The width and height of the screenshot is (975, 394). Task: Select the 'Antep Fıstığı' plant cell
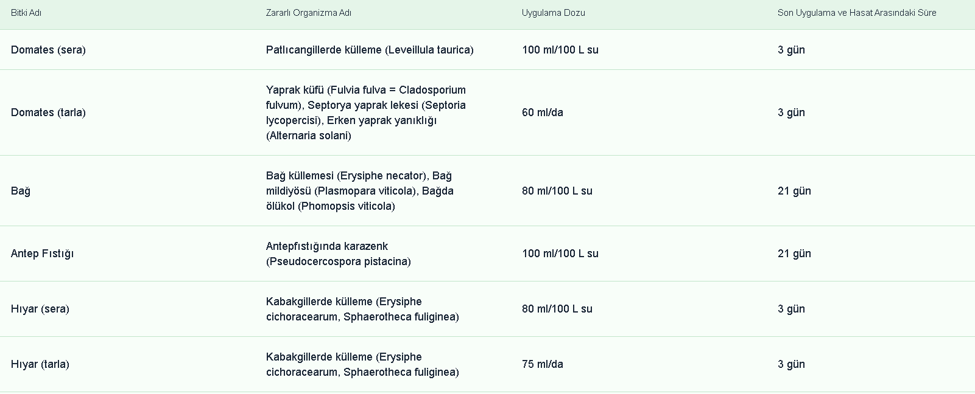point(42,254)
